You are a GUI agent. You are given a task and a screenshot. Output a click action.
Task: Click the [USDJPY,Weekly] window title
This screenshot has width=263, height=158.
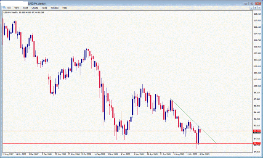pos(37,3)
